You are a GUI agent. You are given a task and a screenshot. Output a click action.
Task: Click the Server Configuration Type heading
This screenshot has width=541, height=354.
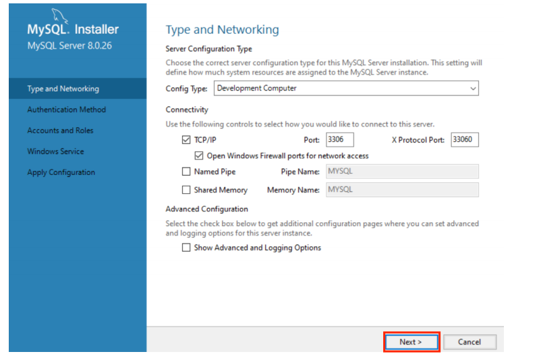coord(208,49)
